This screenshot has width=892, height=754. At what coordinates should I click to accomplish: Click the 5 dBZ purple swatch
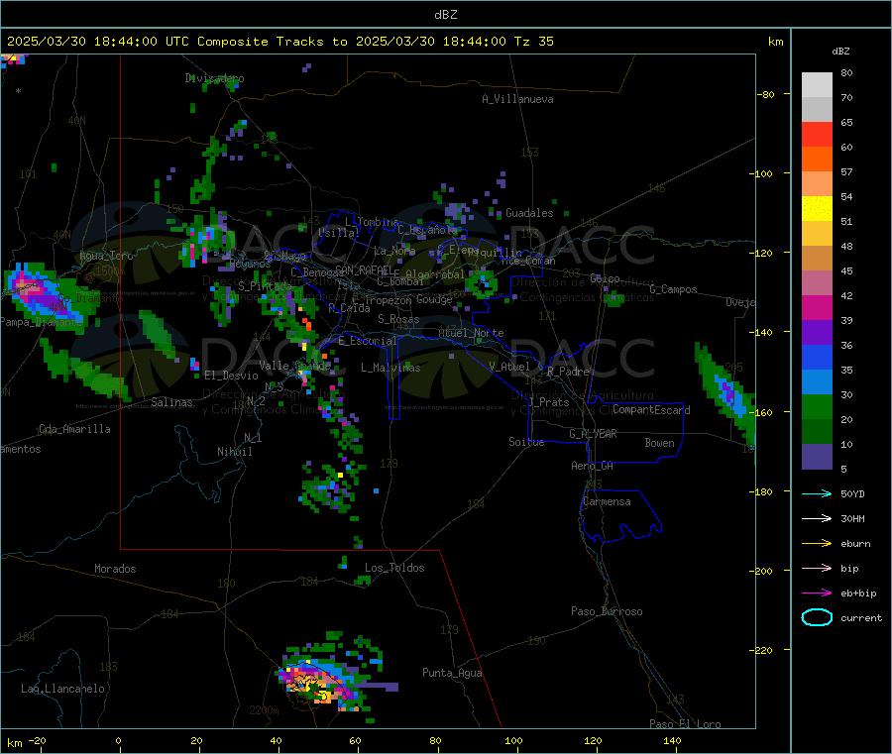(817, 457)
